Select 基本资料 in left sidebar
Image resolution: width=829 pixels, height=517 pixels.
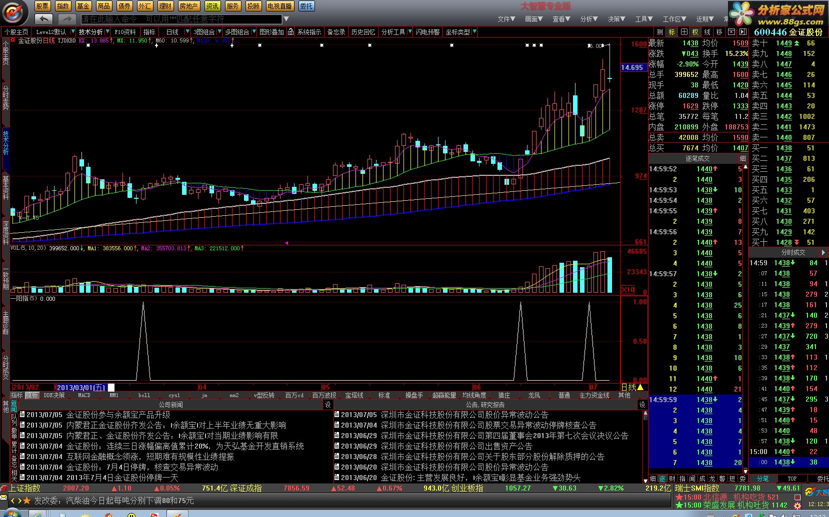click(x=5, y=187)
